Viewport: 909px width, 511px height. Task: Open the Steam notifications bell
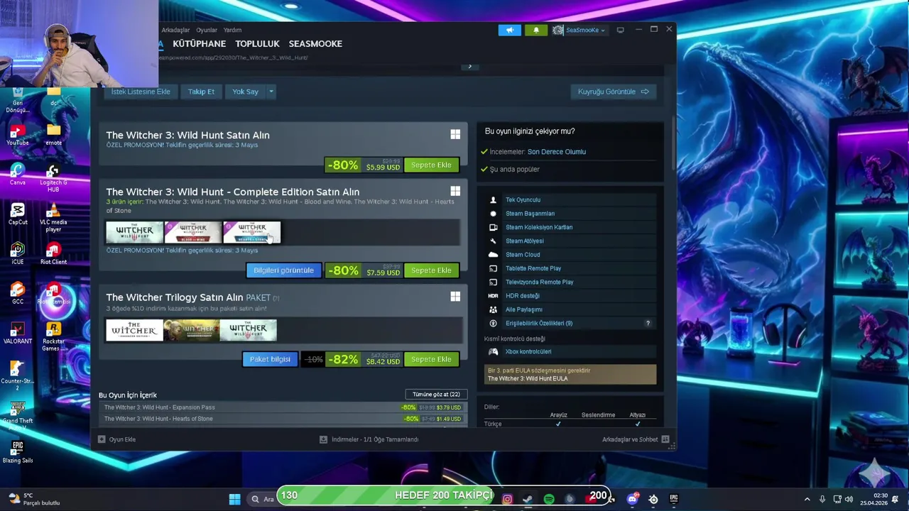(x=536, y=30)
